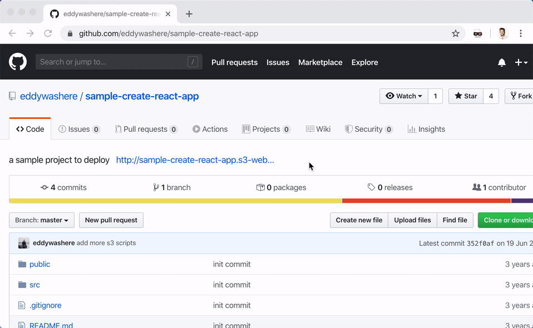Screen dimensions: 533x328
Task: Open the add more s3 scripts commit message
Action: pos(106,243)
